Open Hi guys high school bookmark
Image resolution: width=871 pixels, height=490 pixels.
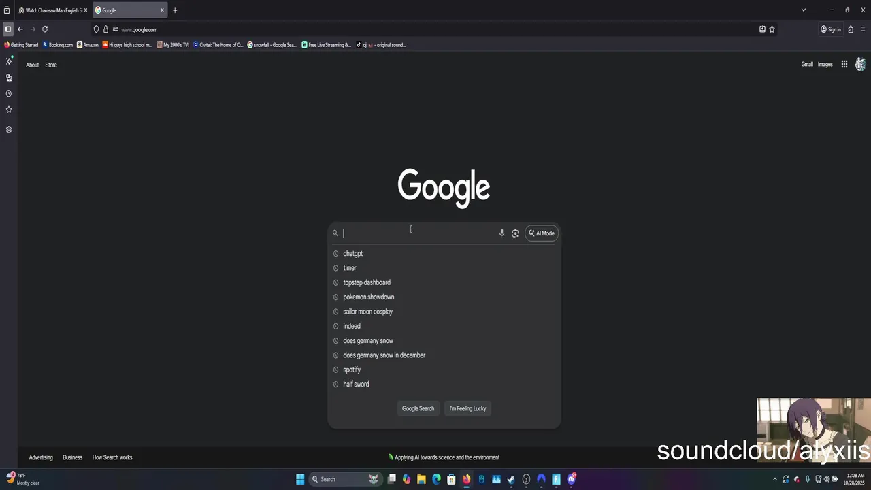[127, 45]
